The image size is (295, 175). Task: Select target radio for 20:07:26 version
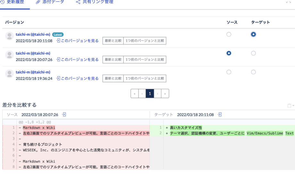point(253,53)
